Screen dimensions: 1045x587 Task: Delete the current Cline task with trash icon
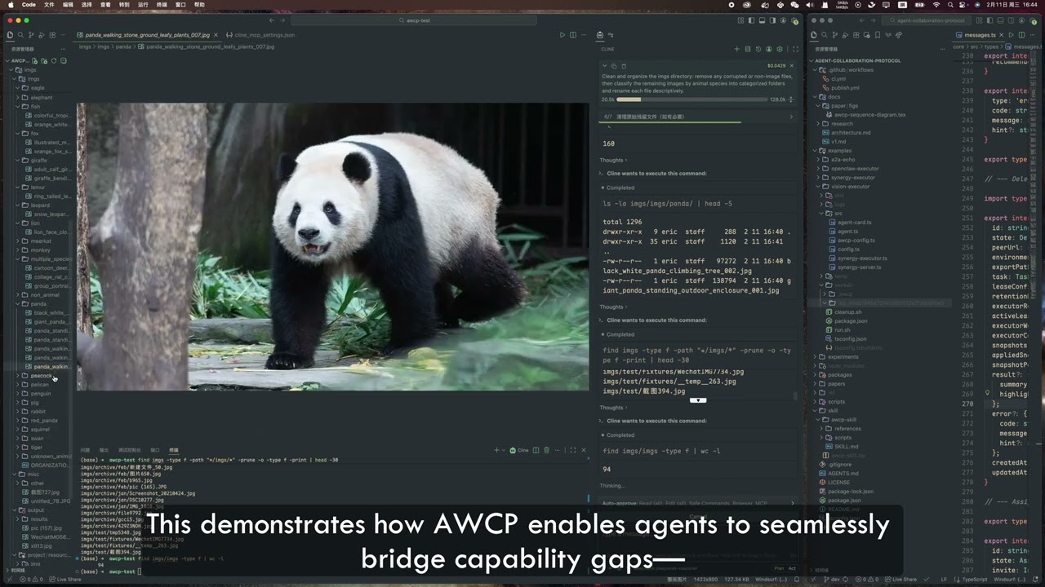click(x=624, y=66)
